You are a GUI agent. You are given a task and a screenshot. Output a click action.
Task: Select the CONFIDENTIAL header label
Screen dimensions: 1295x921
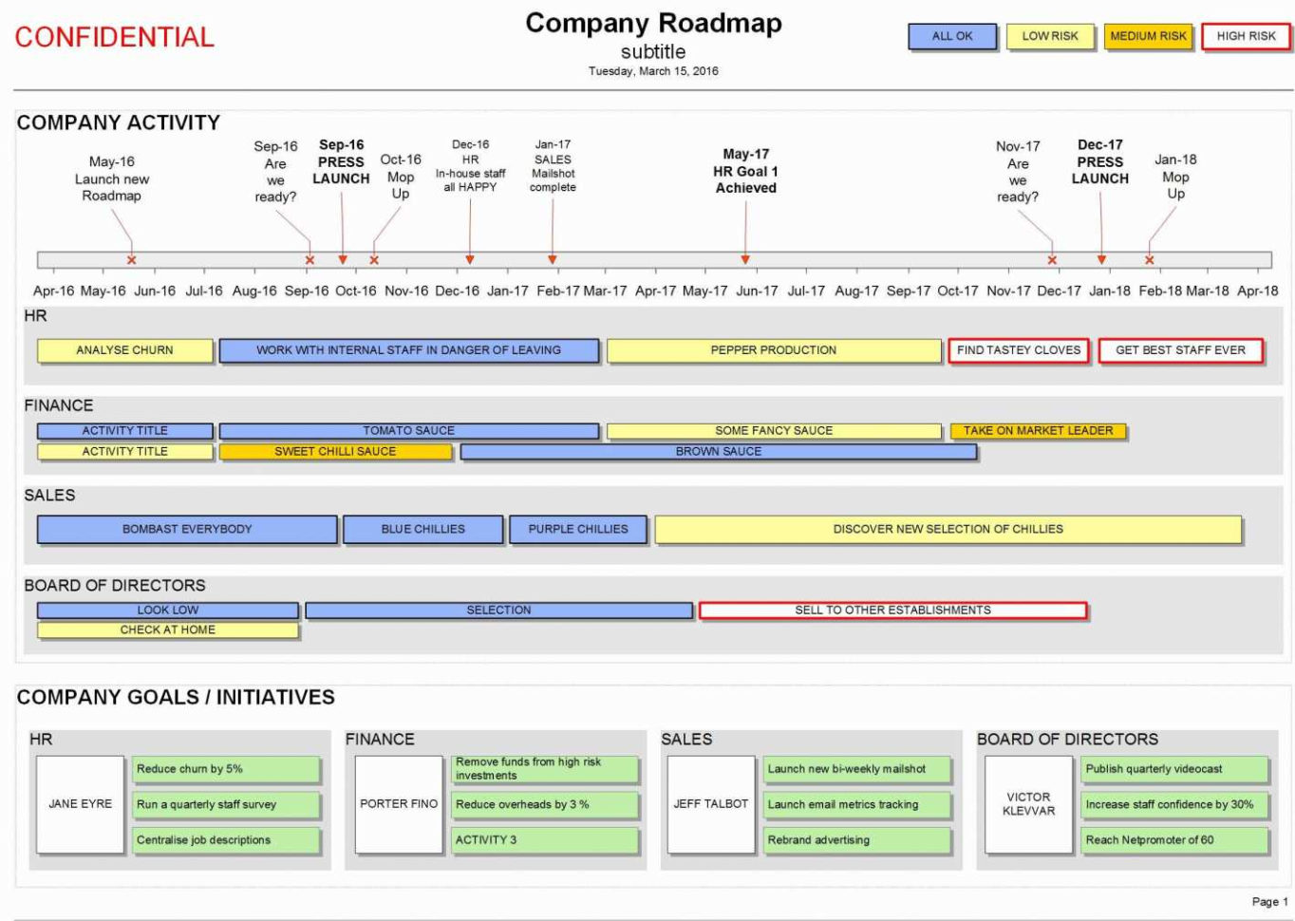116,38
